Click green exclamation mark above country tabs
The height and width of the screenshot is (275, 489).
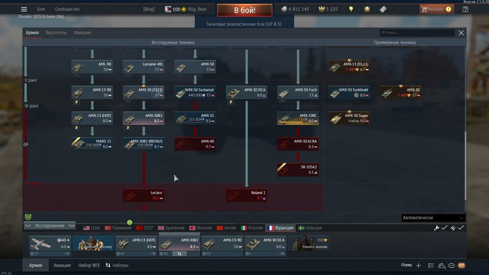pos(130,222)
